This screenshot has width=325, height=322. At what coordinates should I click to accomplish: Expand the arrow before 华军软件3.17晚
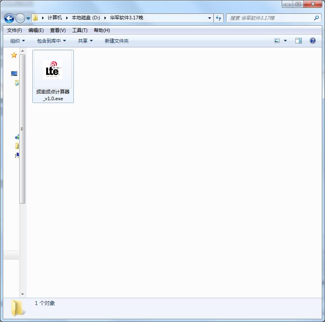(105, 18)
